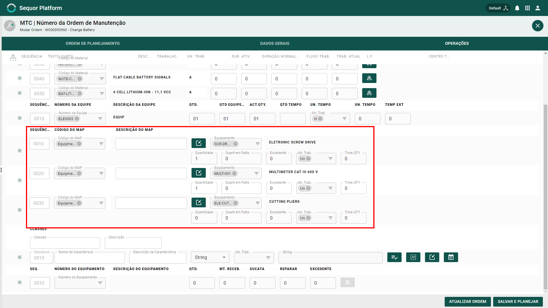Click the FLUXO TRAB. column header
Viewport: 548px width, 308px height.
point(318,56)
